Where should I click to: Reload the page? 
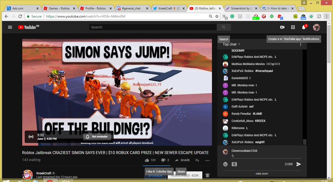[21, 16]
